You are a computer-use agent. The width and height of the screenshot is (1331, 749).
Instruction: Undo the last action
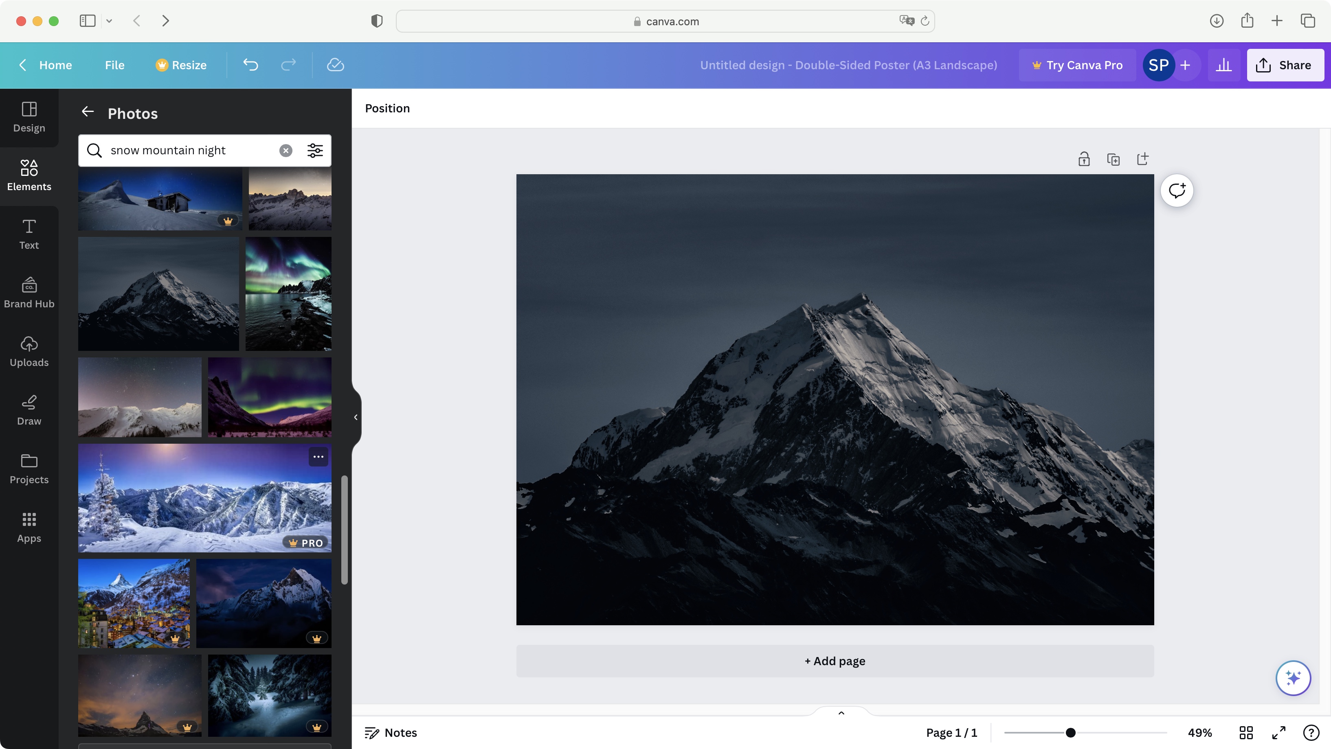[x=250, y=65]
